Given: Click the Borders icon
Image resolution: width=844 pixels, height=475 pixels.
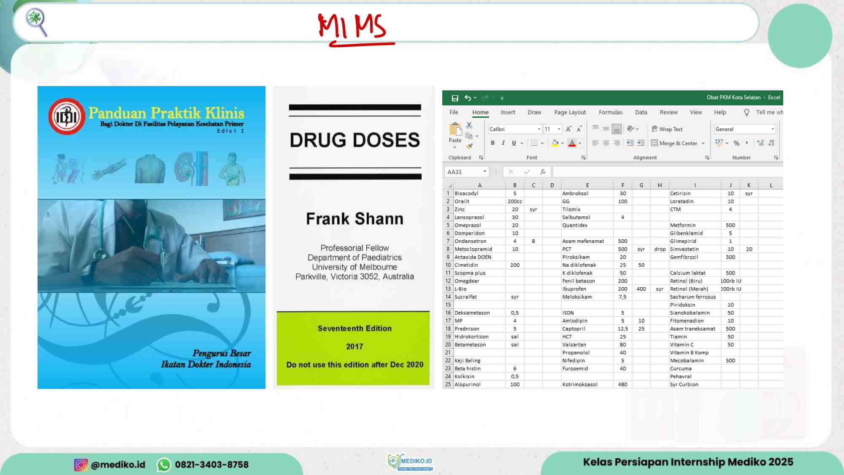Looking at the screenshot, I should click(x=534, y=143).
